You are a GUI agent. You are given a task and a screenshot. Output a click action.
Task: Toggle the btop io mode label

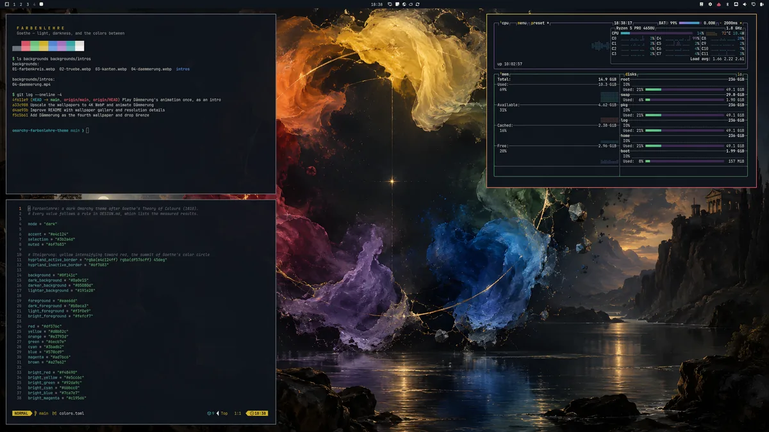point(740,74)
